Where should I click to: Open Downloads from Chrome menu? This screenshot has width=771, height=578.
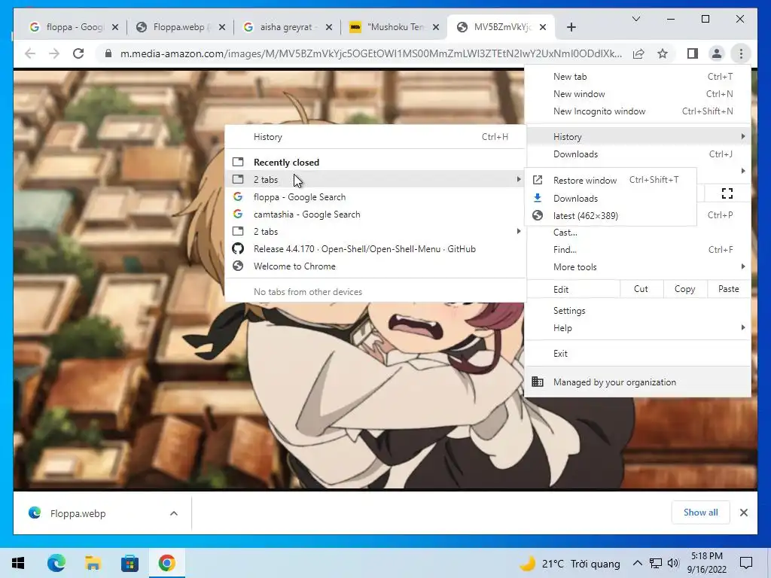point(638,154)
